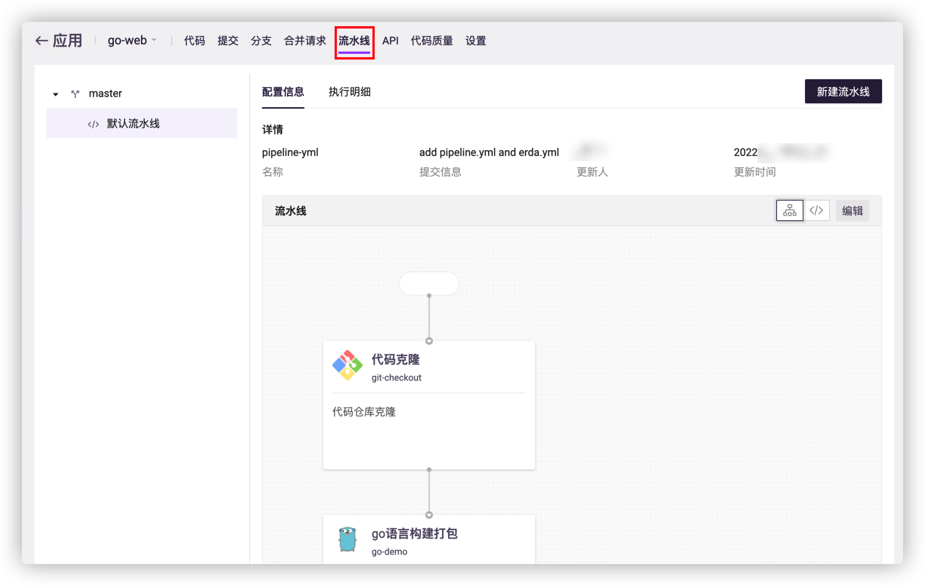Open the go-web application dropdown
Viewport: 925px width, 586px height.
click(x=132, y=40)
